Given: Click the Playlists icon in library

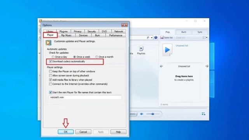Looking at the screenshot, I should (x=141, y=48).
